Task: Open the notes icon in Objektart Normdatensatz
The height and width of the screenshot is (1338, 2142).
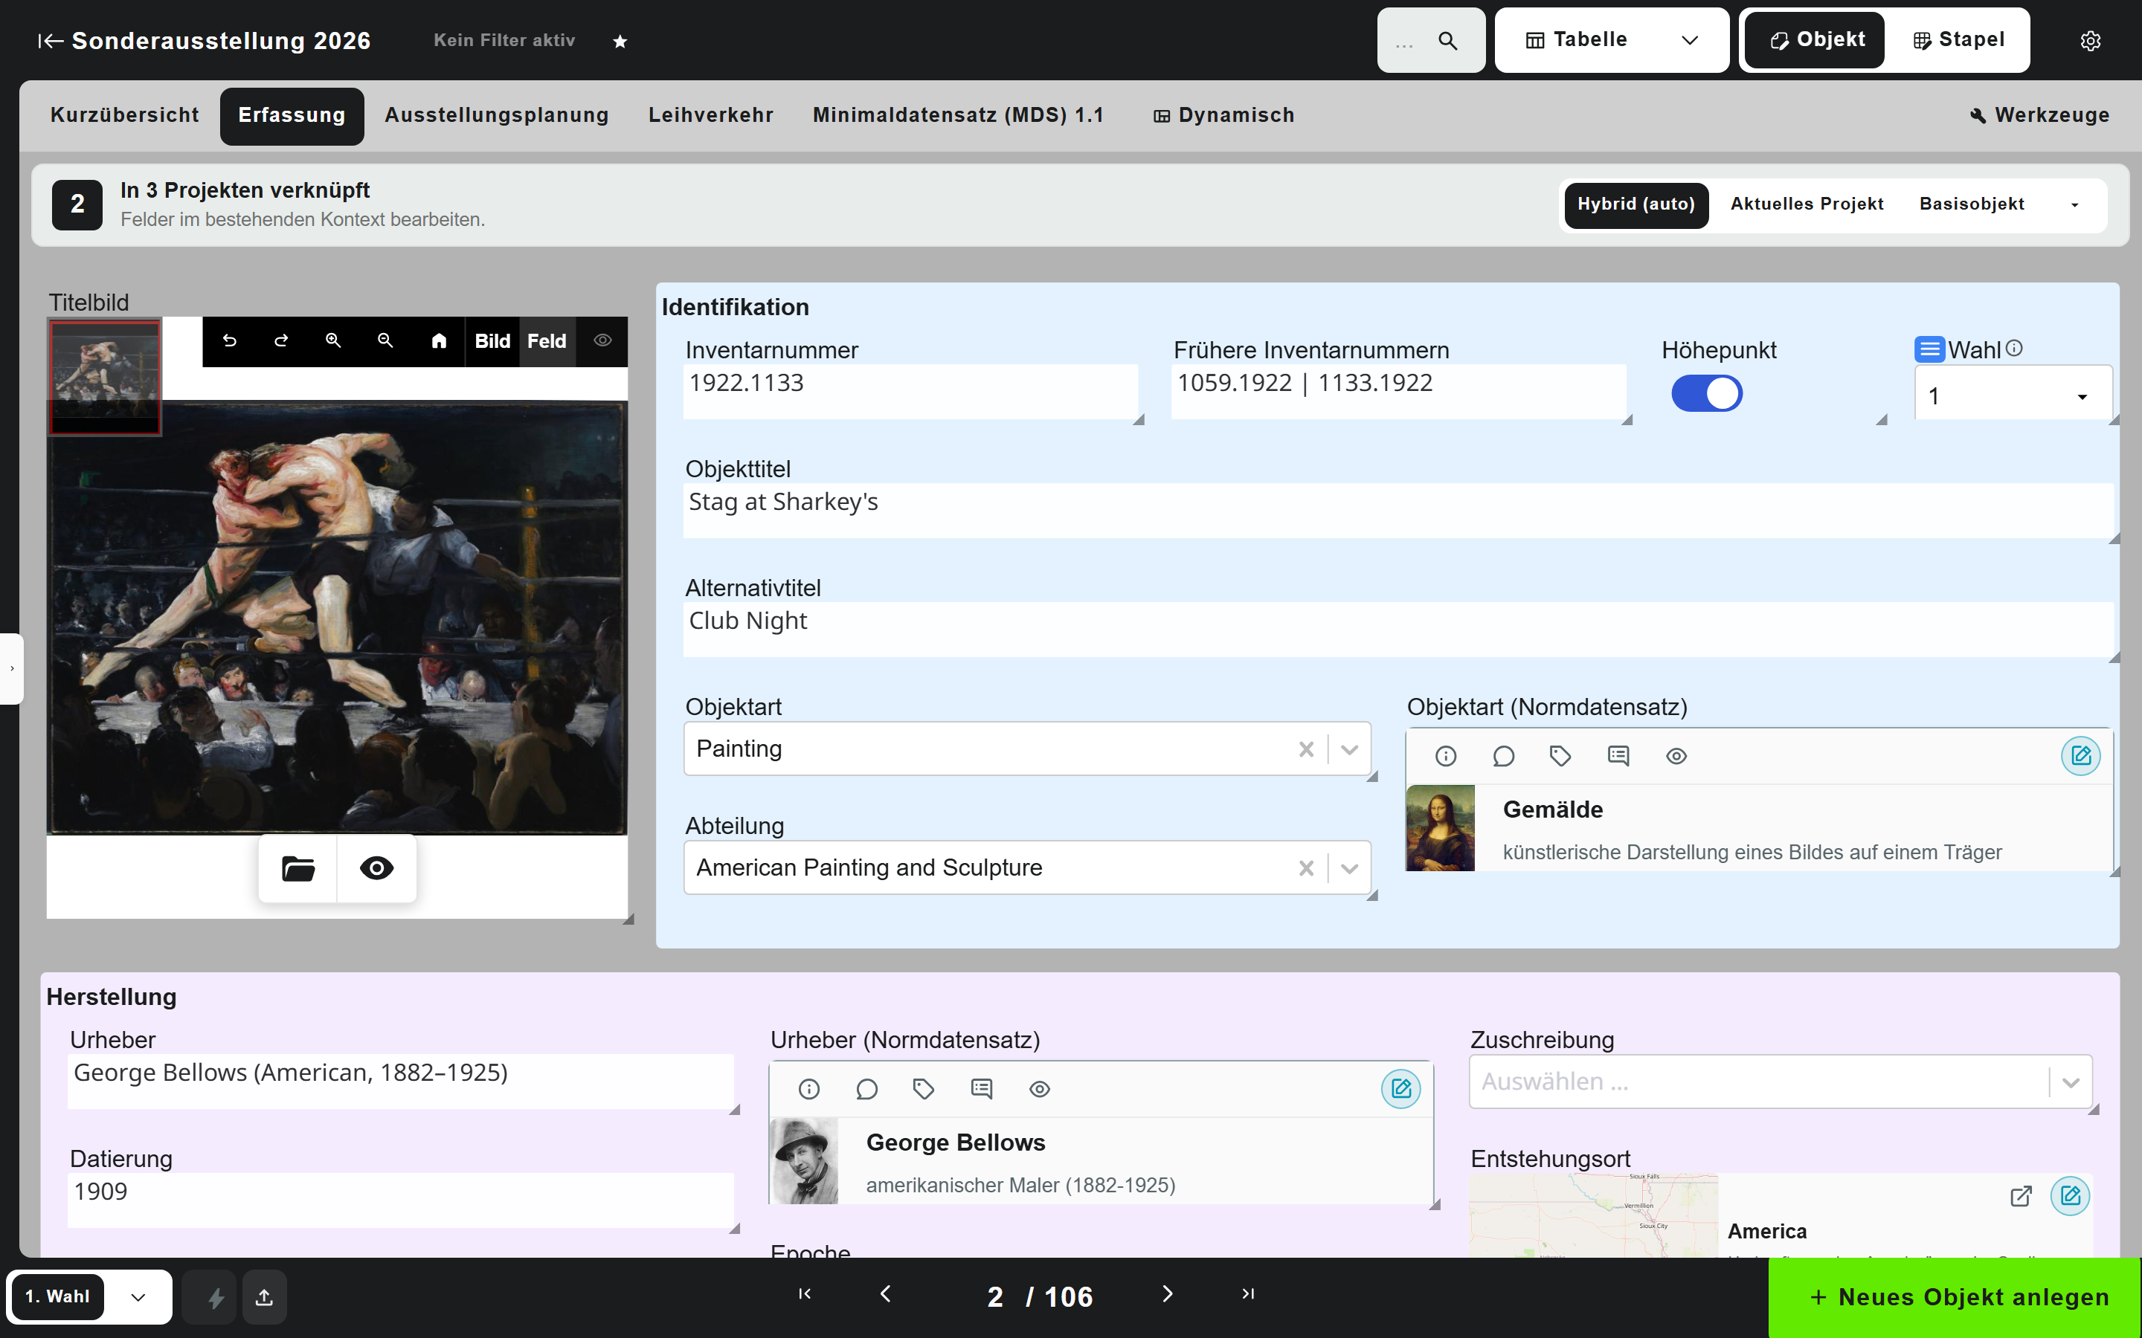Action: [x=1618, y=756]
